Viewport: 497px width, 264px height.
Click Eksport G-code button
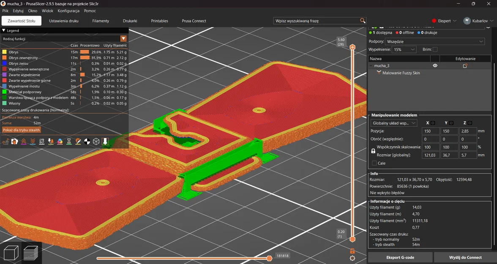[400, 257]
